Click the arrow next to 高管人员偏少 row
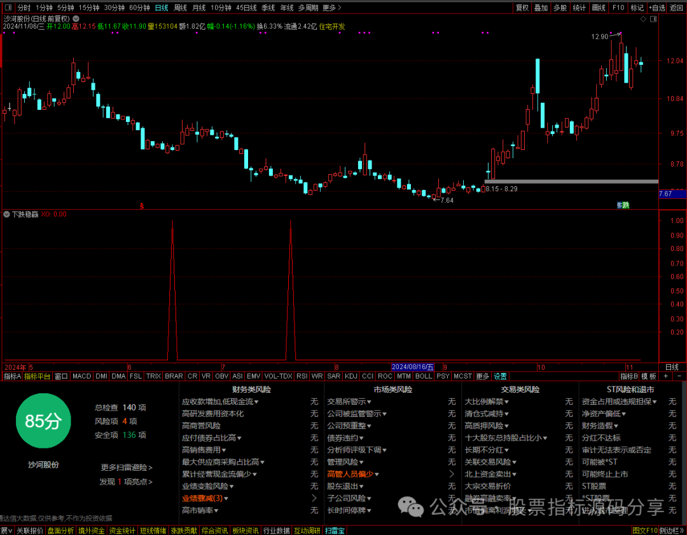The width and height of the screenshot is (687, 535). [452, 474]
